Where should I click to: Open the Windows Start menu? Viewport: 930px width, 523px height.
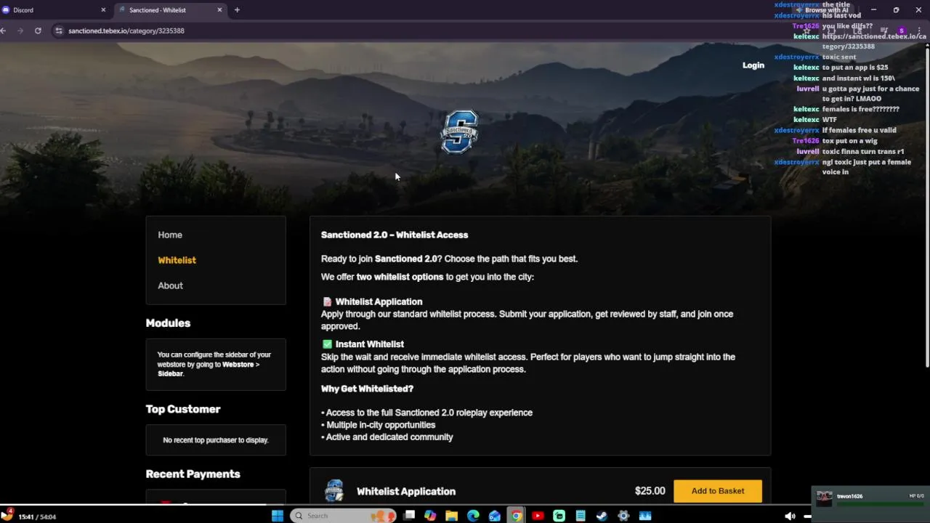coord(278,516)
